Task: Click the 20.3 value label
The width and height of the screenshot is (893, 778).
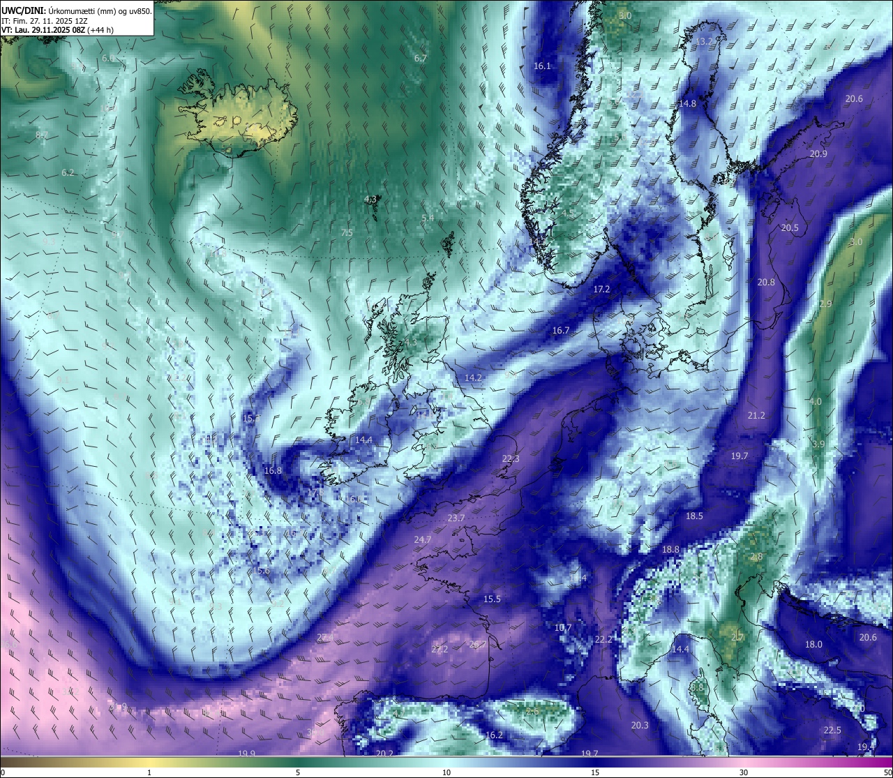Action: [640, 726]
